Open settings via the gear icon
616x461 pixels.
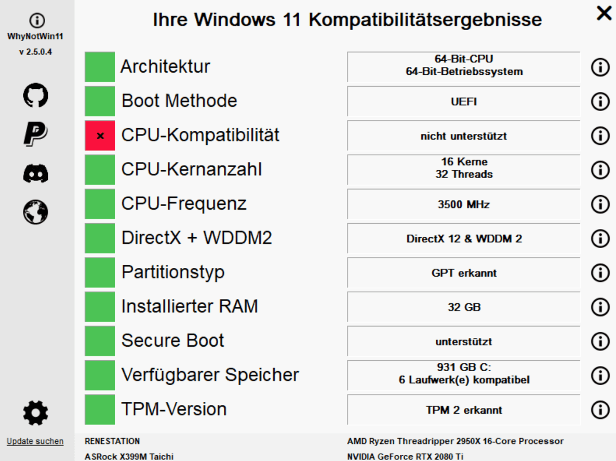click(x=36, y=413)
